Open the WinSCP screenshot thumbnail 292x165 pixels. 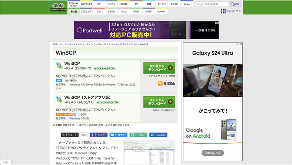pyautogui.click(x=149, y=152)
